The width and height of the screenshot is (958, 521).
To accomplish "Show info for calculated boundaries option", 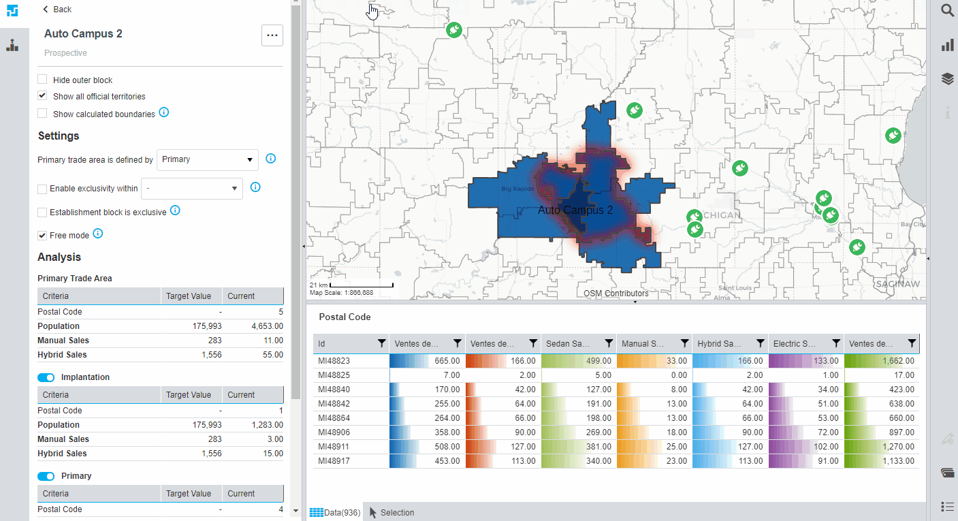I will pos(164,112).
